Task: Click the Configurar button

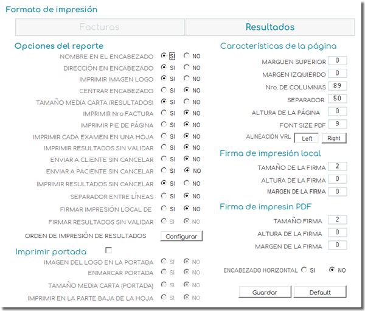Action: click(181, 236)
